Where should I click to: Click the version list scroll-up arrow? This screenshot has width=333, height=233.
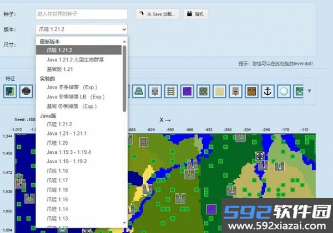pos(124,42)
